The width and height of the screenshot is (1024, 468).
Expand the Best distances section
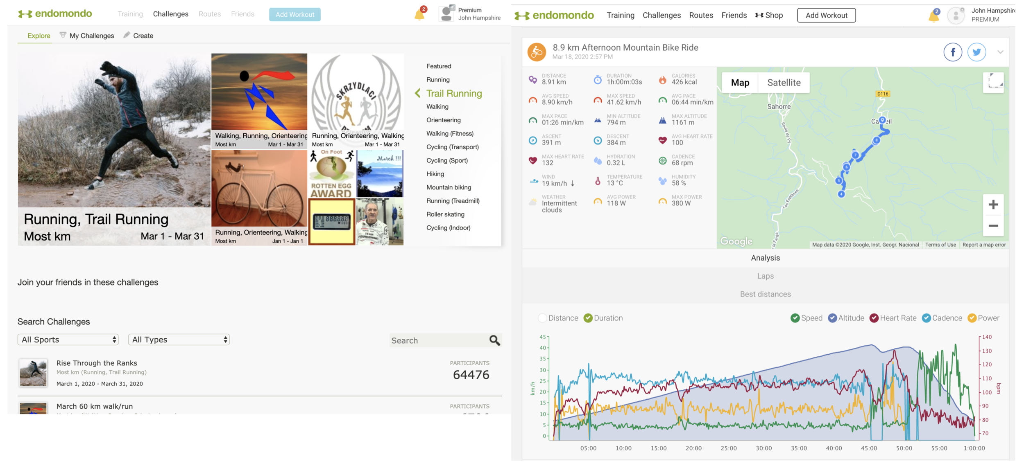click(x=765, y=294)
